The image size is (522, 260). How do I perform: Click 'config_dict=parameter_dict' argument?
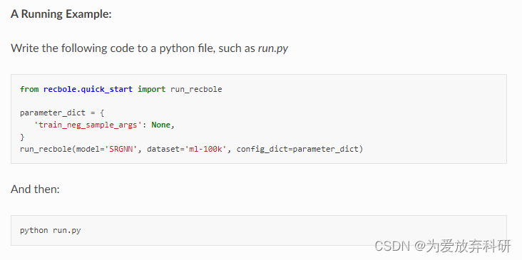tap(297, 149)
